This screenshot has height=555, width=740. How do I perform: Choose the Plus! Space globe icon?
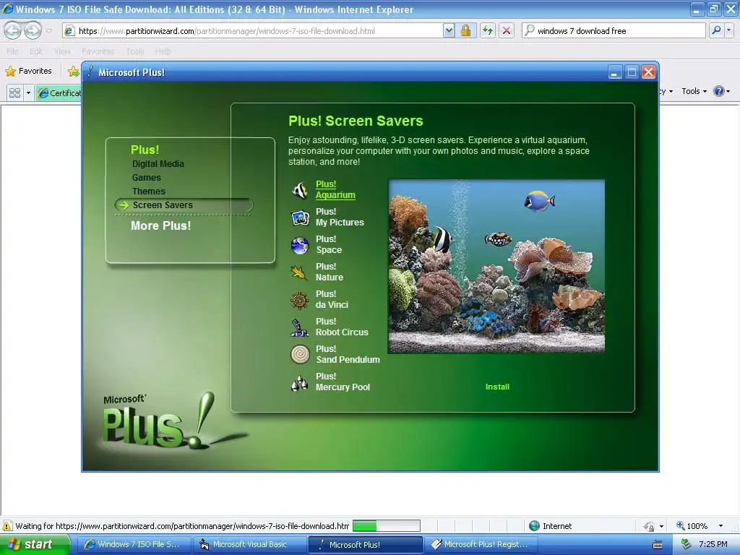tap(300, 246)
